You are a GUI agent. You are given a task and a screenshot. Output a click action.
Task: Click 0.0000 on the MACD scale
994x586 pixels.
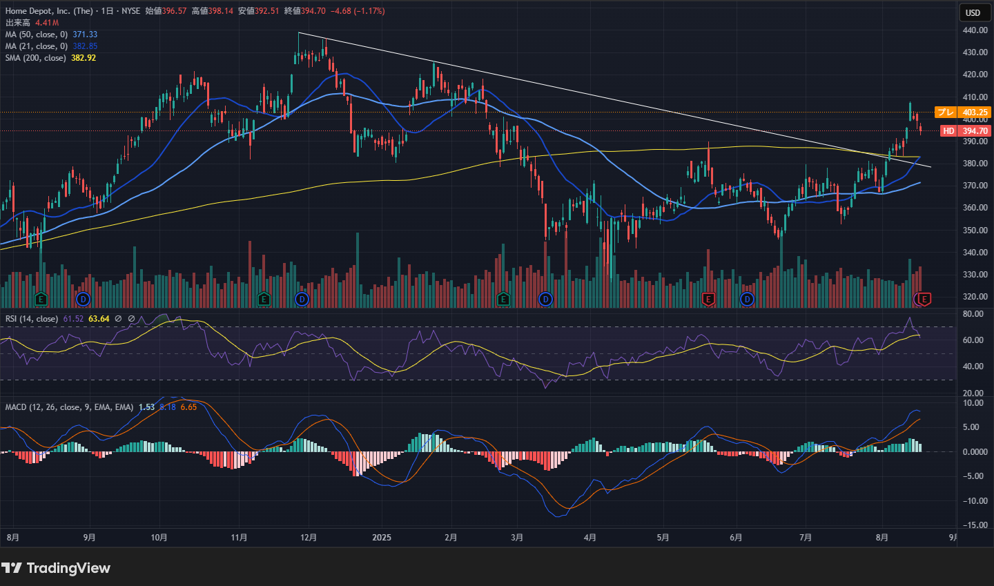(975, 452)
